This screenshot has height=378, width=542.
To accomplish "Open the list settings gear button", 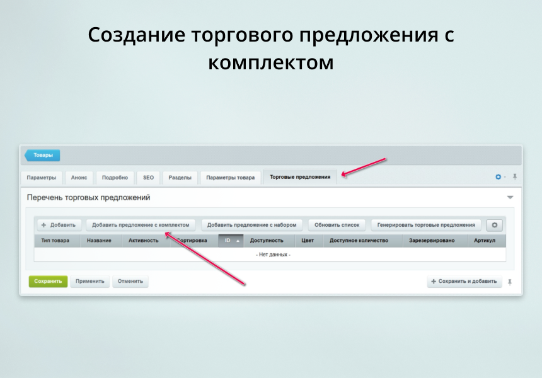I will [x=494, y=225].
